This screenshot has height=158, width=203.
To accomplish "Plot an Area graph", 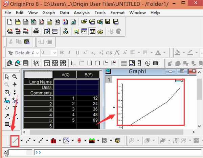I will point(92,140).
